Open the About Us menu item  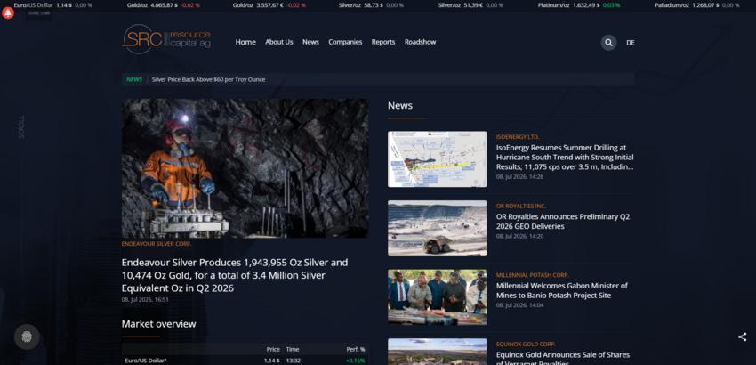point(278,42)
